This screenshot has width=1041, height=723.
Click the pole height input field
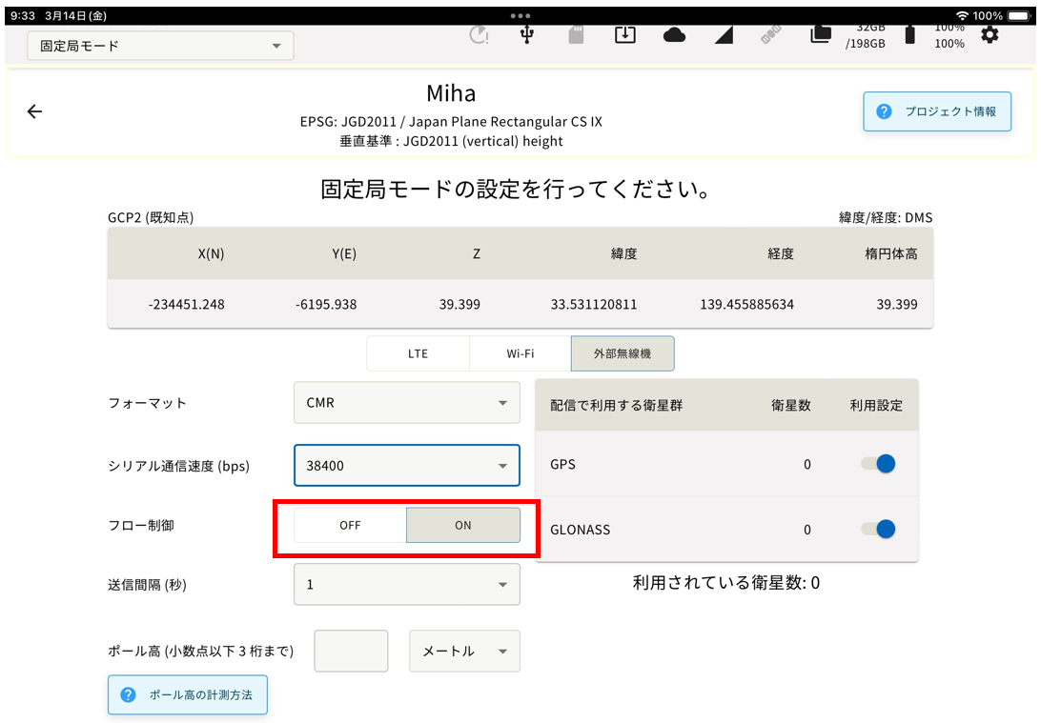[351, 652]
